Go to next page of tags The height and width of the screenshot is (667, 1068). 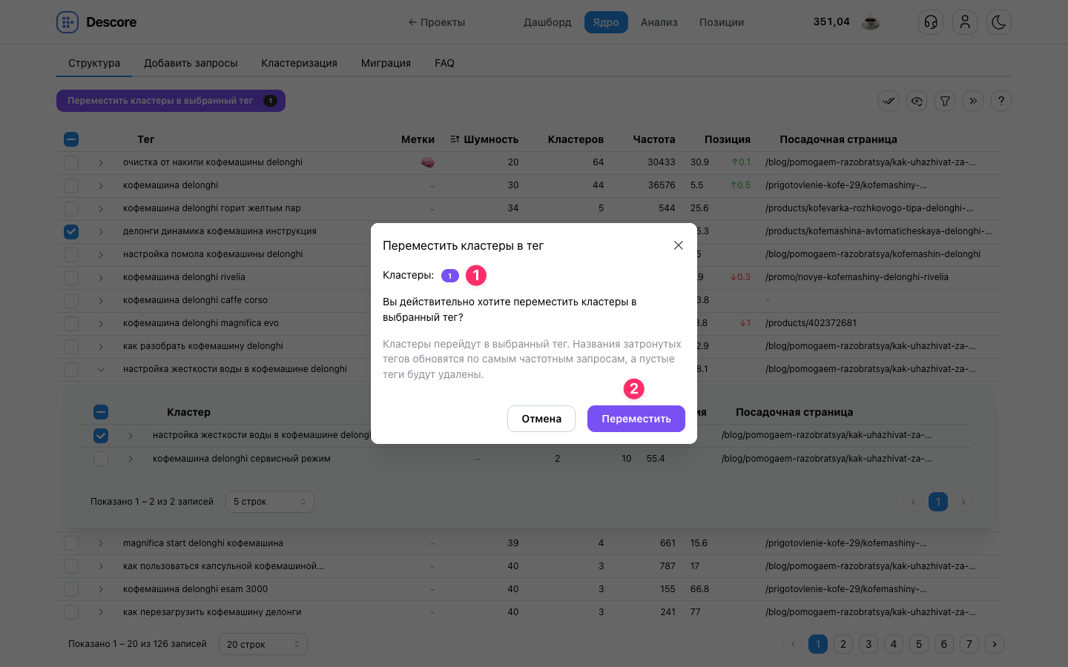tap(995, 644)
